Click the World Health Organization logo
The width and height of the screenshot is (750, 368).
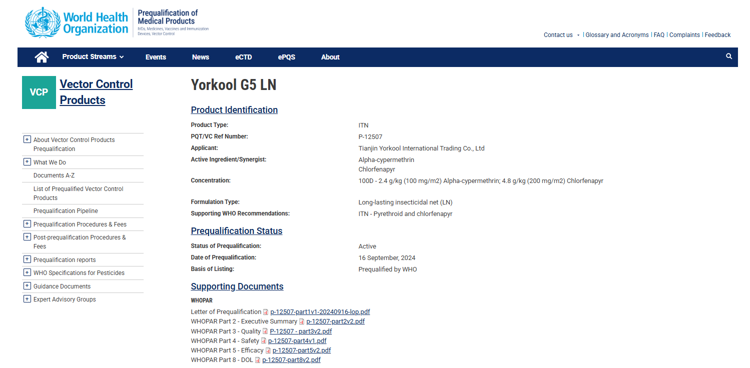pos(77,23)
